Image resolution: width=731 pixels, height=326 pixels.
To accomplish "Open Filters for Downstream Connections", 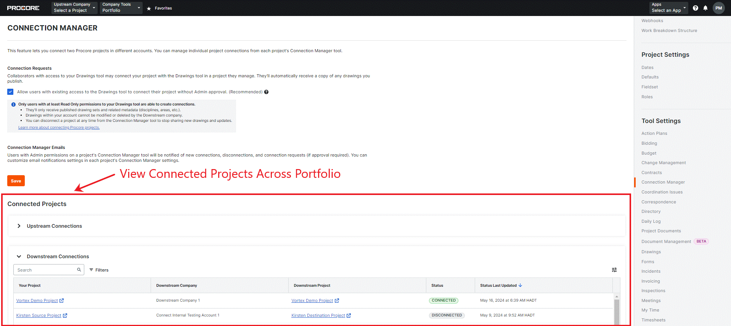I will (x=99, y=270).
